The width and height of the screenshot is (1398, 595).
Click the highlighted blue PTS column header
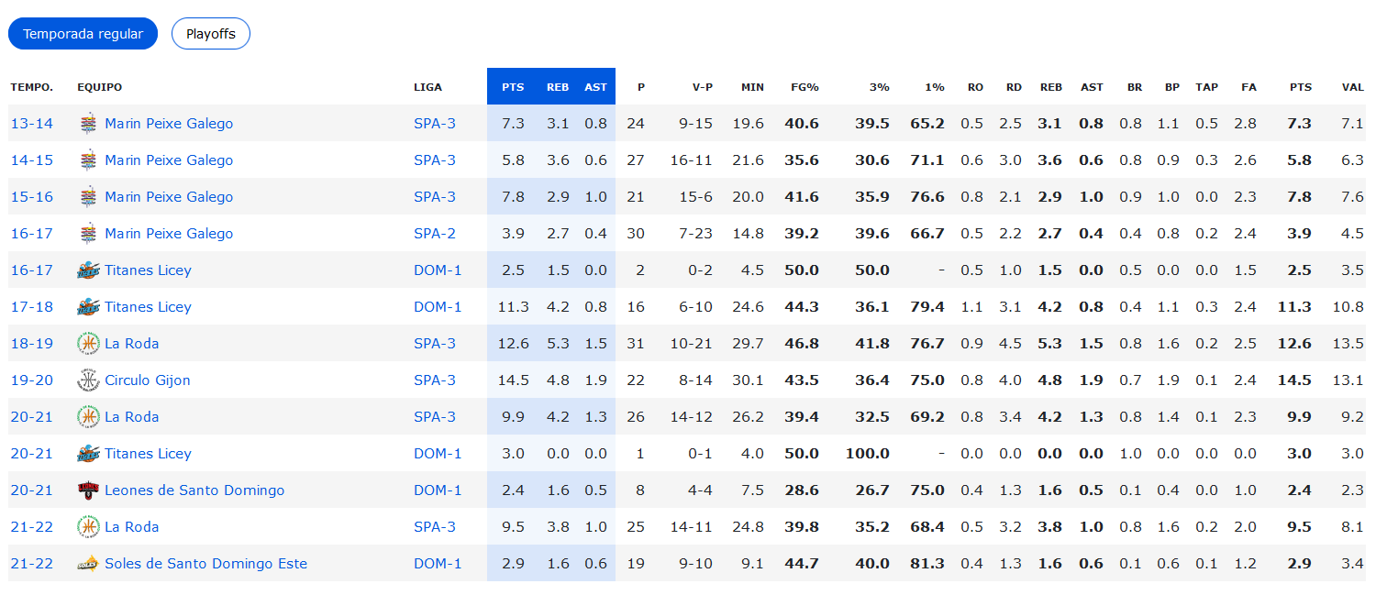513,87
